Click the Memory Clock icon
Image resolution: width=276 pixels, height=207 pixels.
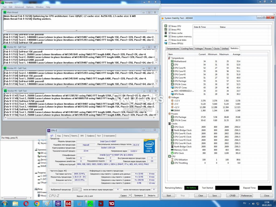172,150
